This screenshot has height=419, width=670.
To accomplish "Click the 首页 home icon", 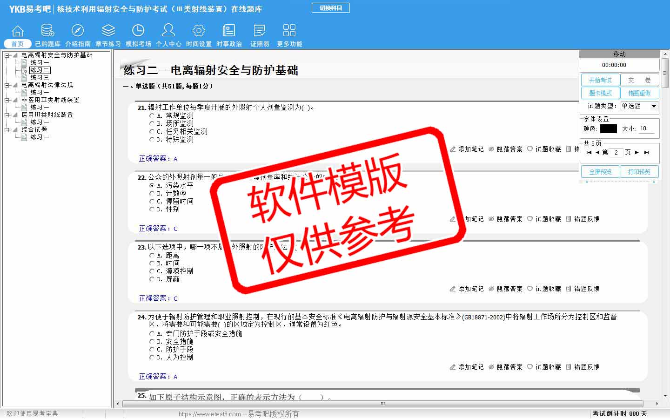I will 18,31.
